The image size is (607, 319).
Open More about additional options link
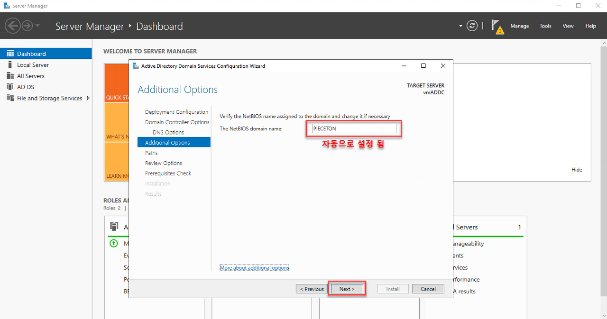pyautogui.click(x=254, y=268)
